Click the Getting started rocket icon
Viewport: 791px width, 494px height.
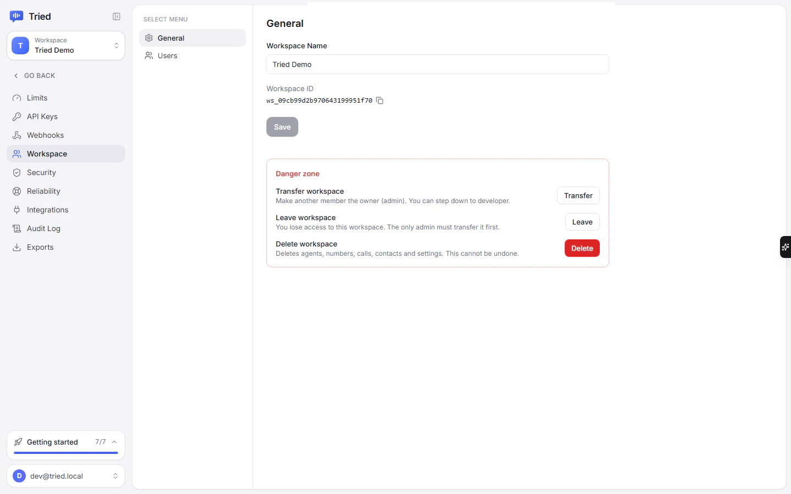pos(18,442)
